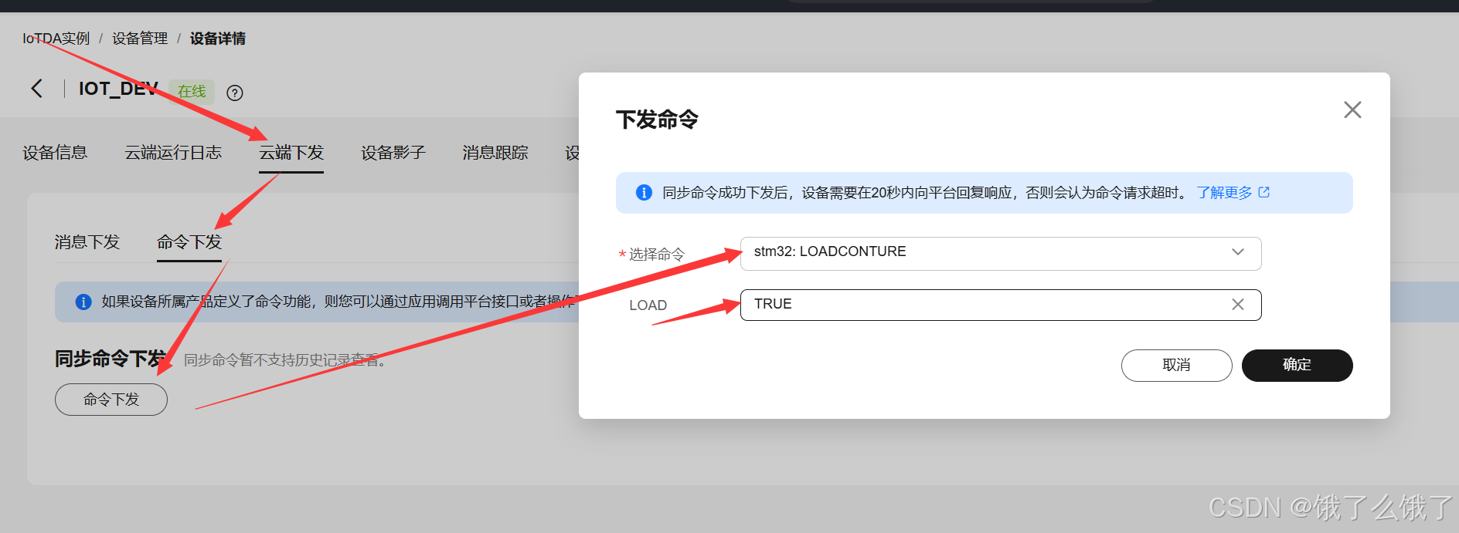Screen dimensions: 1459x533
Task: Click the 同步命令暂不支持历史记录查看 note
Action: click(284, 360)
